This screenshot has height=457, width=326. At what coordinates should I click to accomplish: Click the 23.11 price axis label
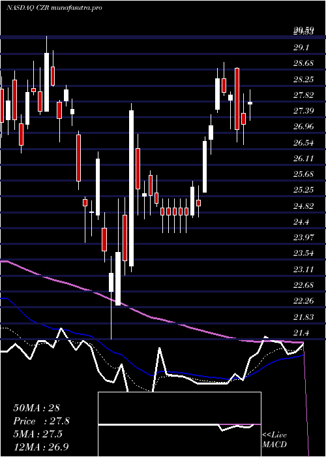click(304, 269)
